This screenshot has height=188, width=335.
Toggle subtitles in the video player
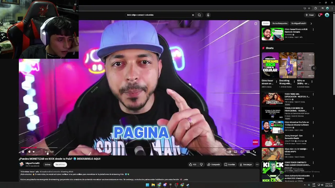(x=236, y=152)
